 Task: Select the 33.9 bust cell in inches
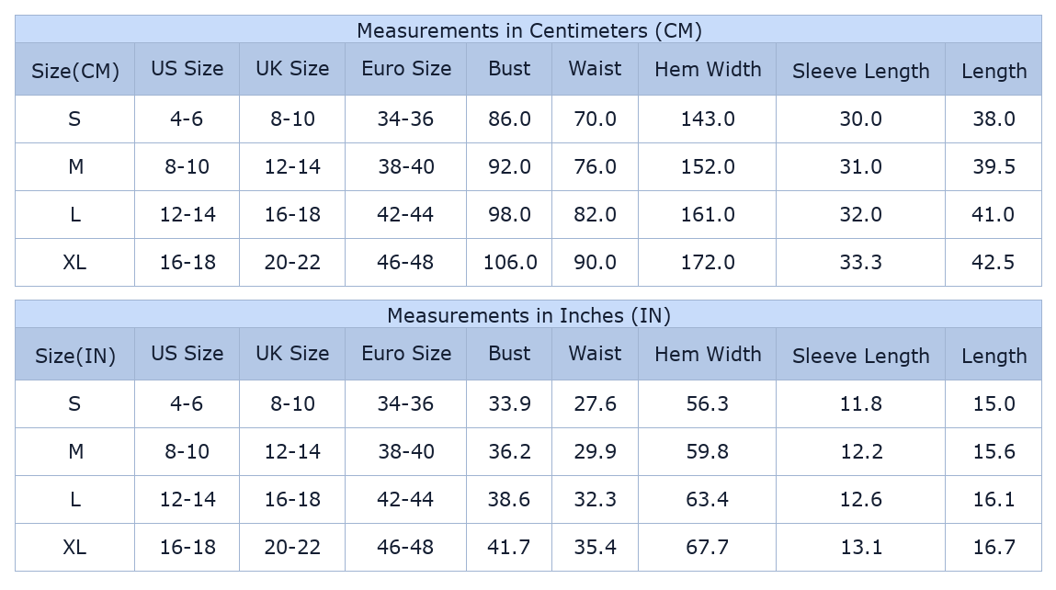click(509, 403)
